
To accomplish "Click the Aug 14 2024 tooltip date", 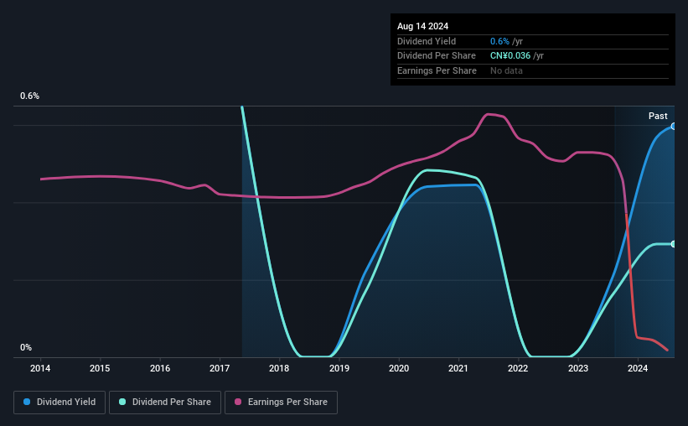I will (422, 26).
